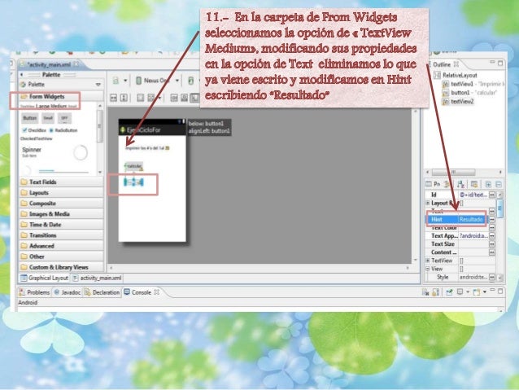
Task: Click the expand all properties icon
Action: pos(488,184)
